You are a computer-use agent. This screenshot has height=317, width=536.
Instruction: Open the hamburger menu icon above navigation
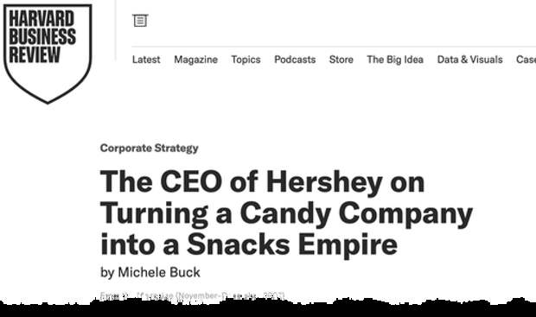tap(140, 21)
